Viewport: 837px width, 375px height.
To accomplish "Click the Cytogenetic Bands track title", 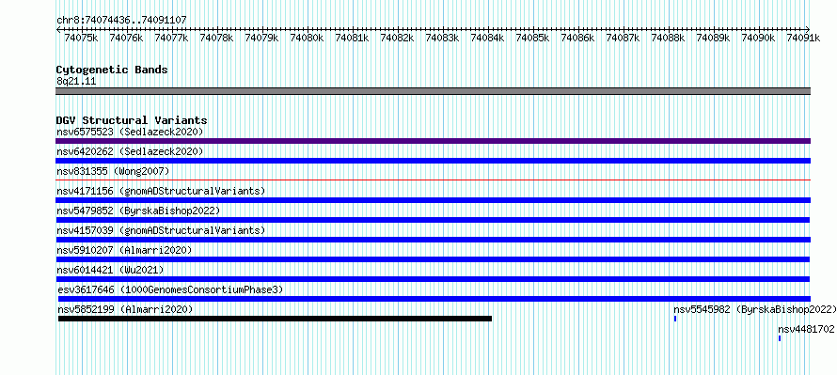I will click(x=112, y=70).
